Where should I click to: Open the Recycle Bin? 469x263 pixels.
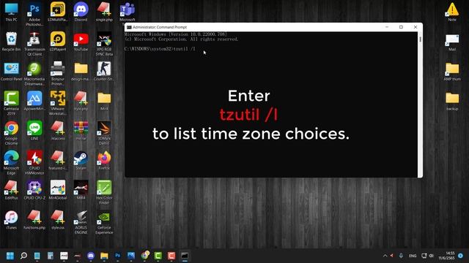12,42
